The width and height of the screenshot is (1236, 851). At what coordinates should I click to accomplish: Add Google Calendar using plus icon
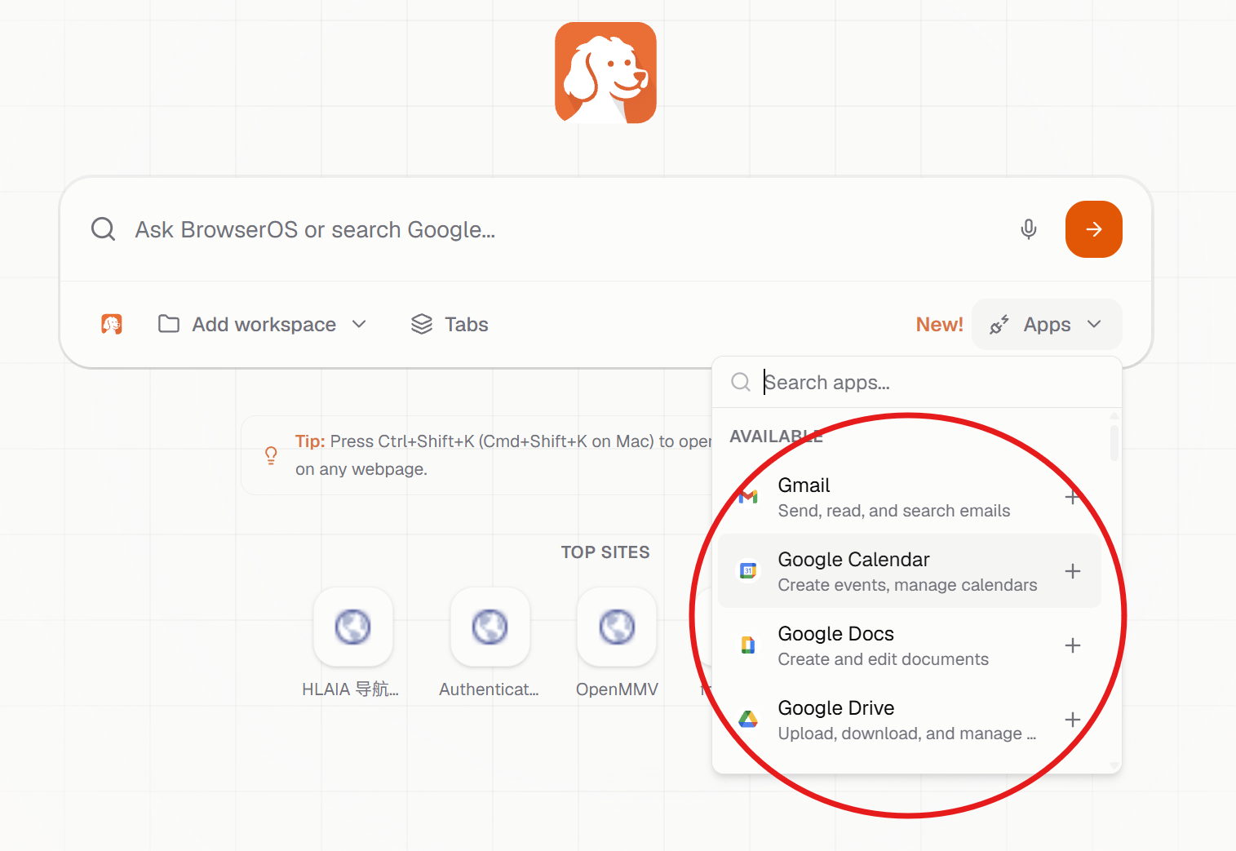[1072, 571]
